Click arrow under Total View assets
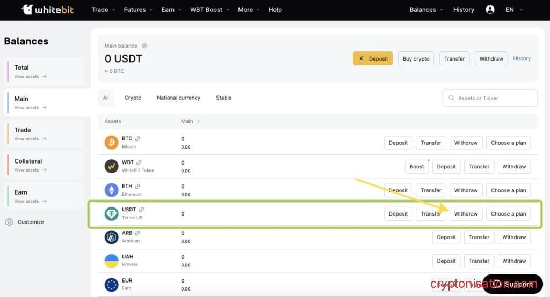The image size is (550, 297). 44,76
